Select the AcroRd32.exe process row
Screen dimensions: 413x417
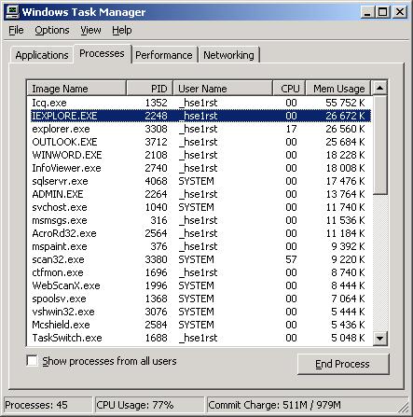200,233
